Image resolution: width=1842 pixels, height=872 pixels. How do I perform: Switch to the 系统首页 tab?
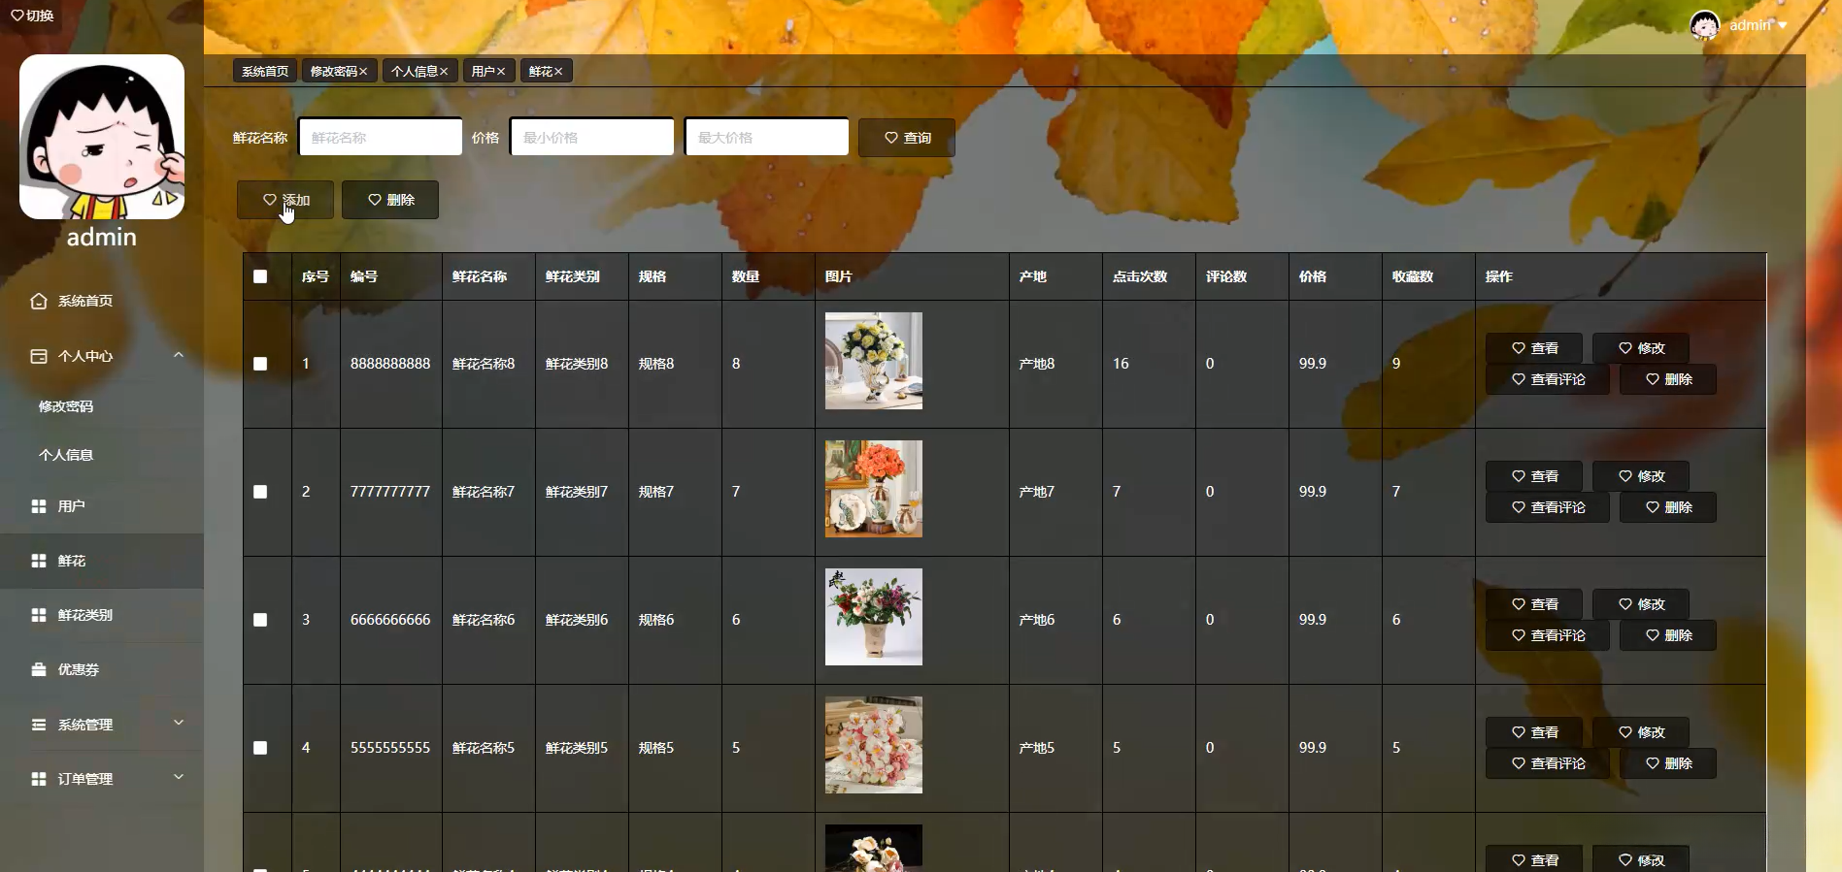(265, 71)
